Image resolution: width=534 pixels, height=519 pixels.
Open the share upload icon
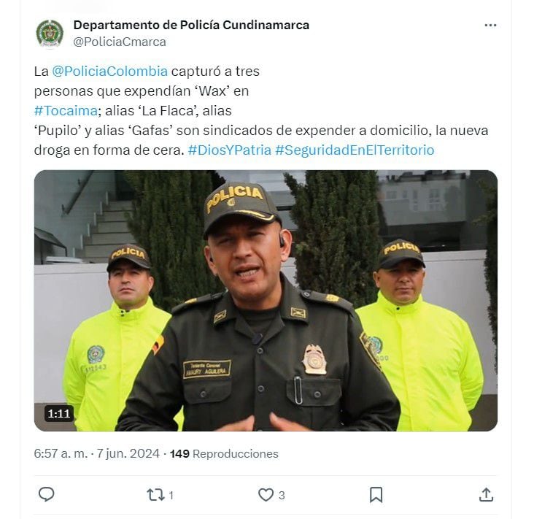tap(486, 495)
